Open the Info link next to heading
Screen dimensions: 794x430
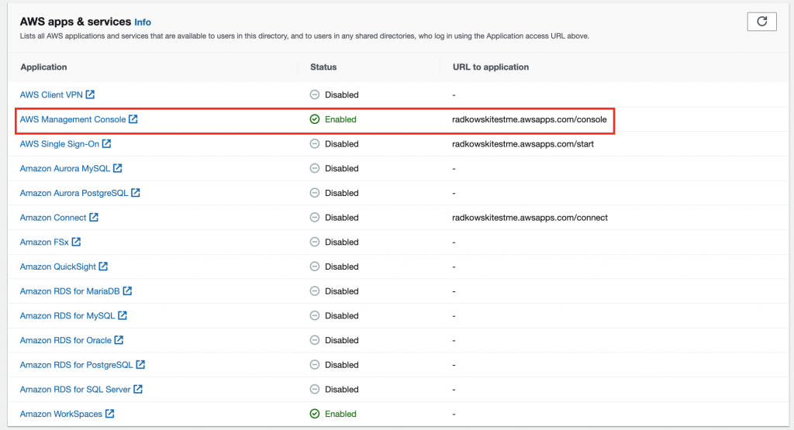pyautogui.click(x=143, y=22)
